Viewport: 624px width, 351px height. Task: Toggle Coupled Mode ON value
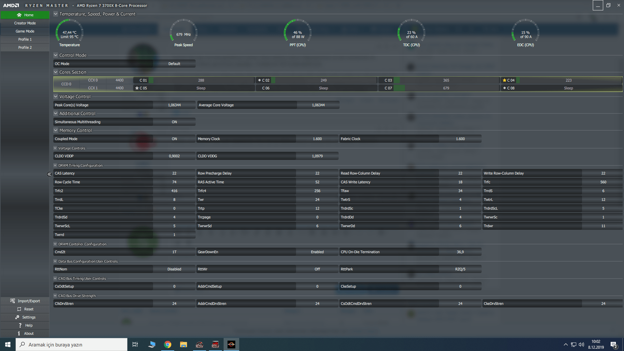(x=174, y=139)
